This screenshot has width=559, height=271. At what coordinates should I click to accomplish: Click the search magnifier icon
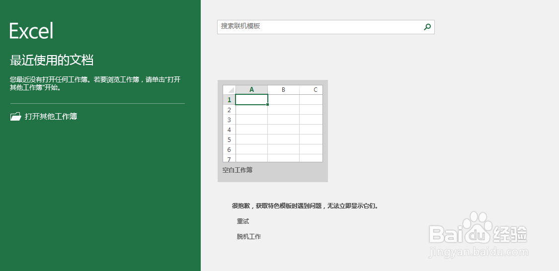tap(427, 27)
